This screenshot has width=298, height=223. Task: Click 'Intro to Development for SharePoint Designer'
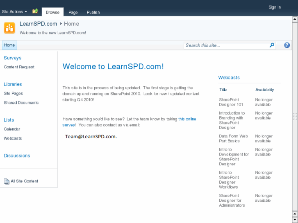point(234,157)
